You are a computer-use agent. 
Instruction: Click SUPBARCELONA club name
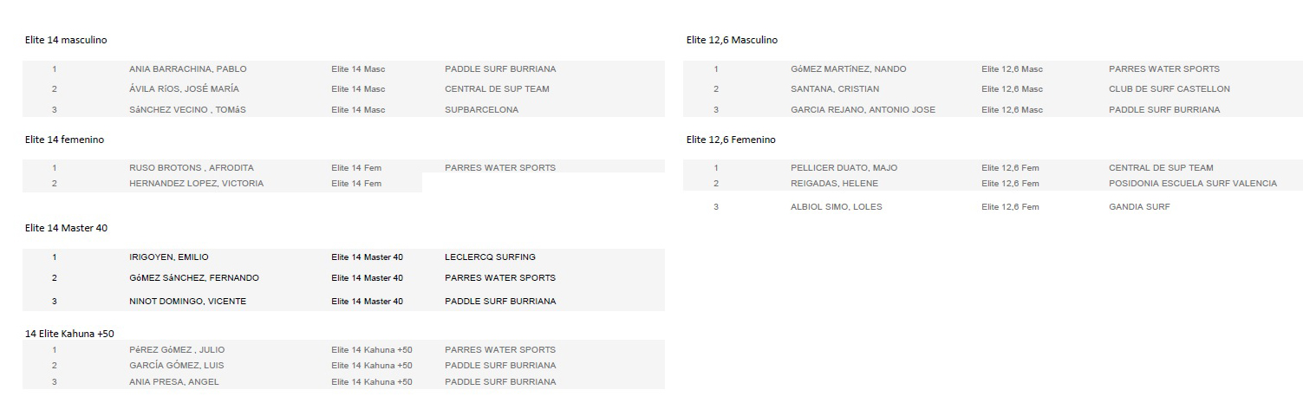(482, 110)
